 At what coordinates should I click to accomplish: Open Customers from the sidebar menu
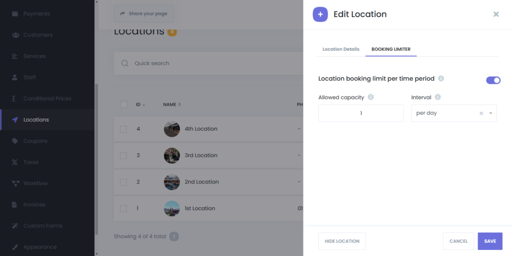click(x=37, y=35)
